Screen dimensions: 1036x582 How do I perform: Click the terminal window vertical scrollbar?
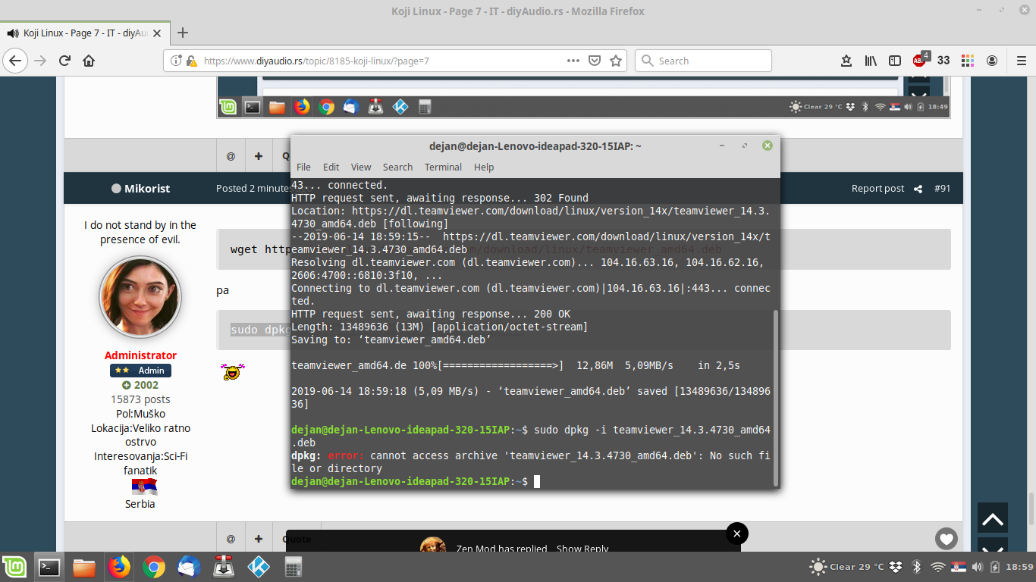coord(775,397)
